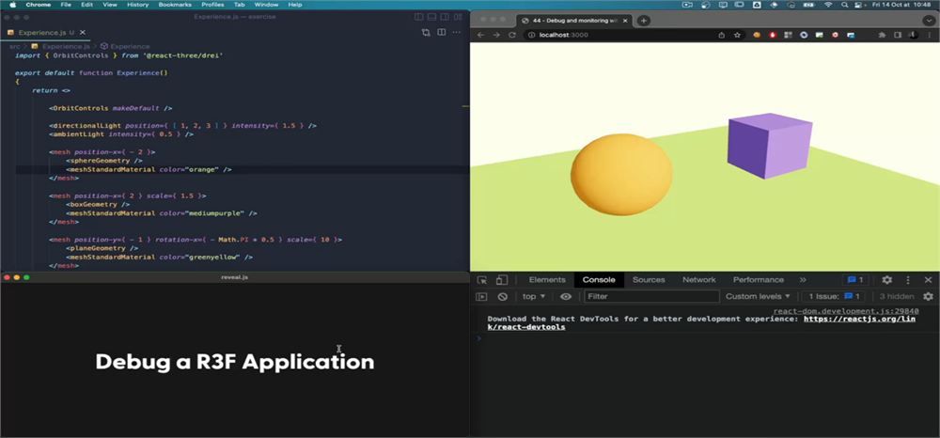Viewport: 940px width, 438px height.
Task: Select the inspect element picker in DevTools
Action: 482,280
